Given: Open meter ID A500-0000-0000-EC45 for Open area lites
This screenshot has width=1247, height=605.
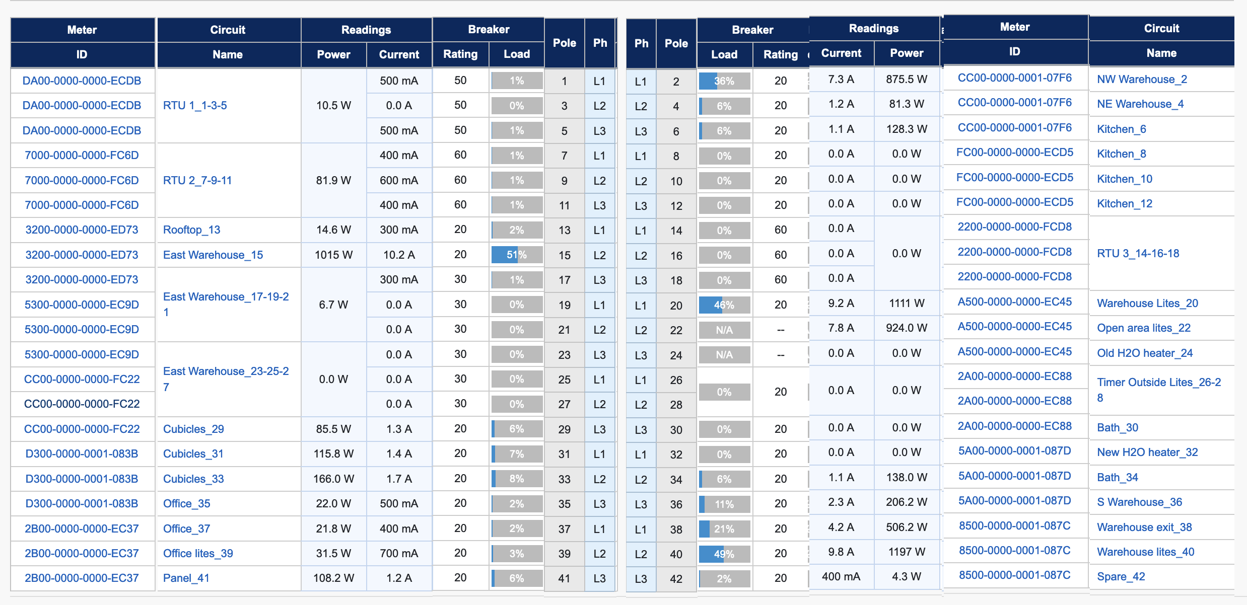Looking at the screenshot, I should [1014, 327].
